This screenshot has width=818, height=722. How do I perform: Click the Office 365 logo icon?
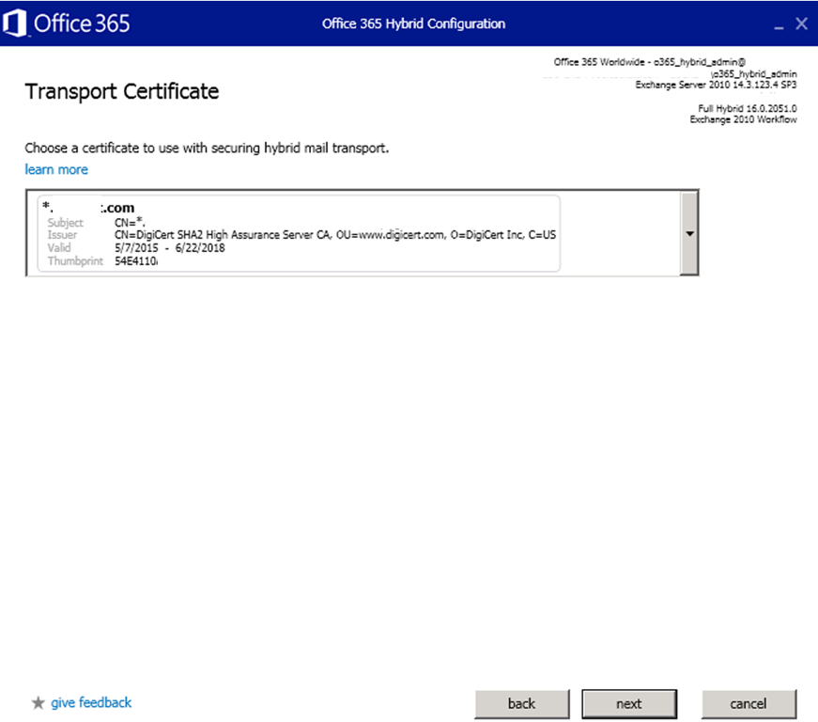pos(14,24)
